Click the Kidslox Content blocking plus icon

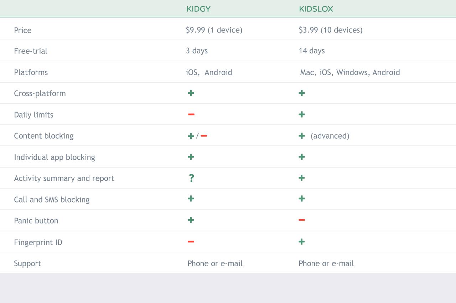point(302,135)
